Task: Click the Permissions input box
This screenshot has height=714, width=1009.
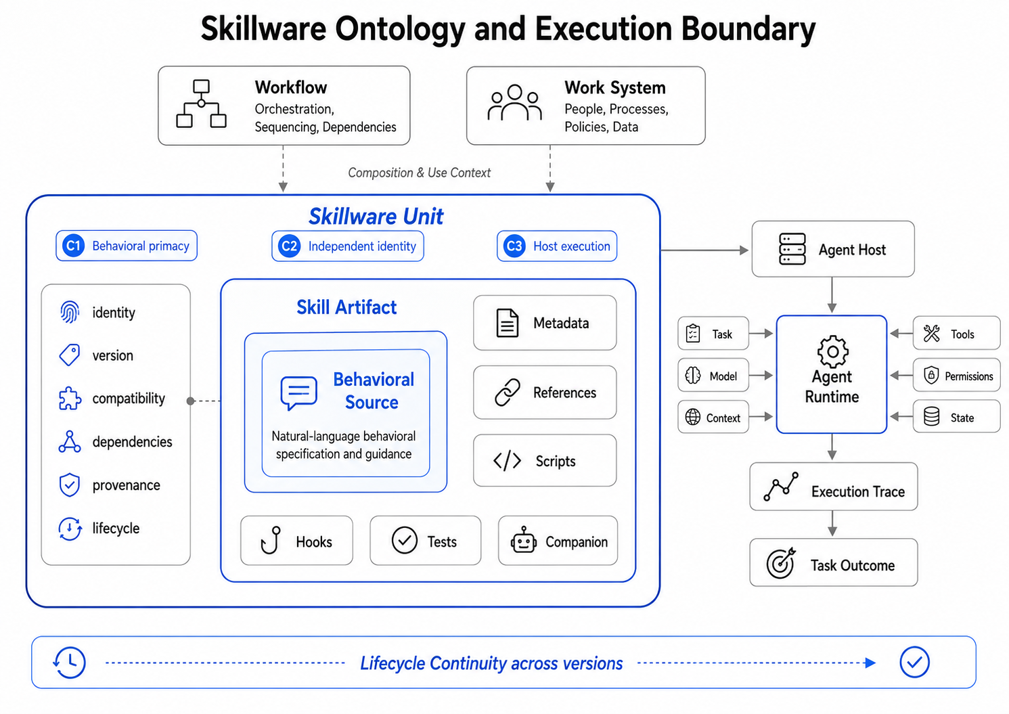Action: (957, 375)
